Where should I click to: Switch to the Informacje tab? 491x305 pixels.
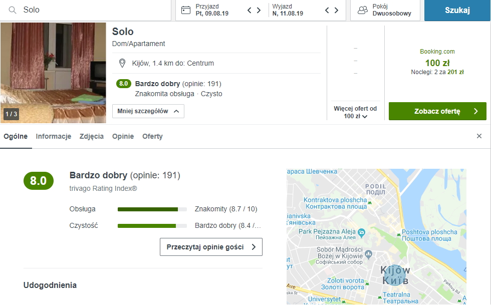pyautogui.click(x=54, y=136)
